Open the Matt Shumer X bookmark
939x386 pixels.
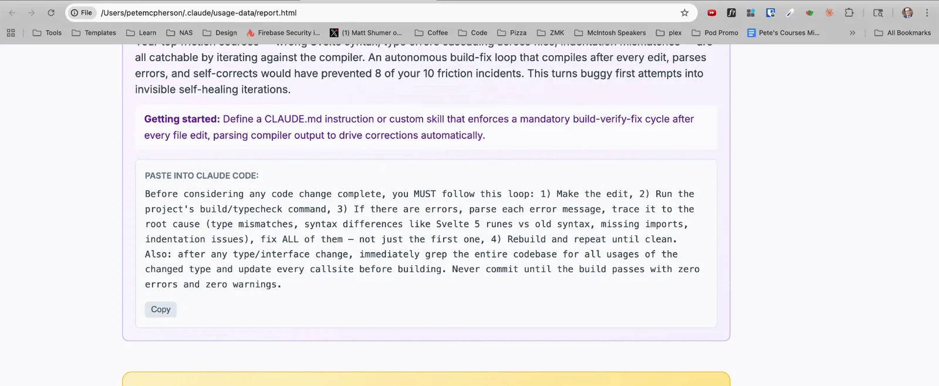(x=366, y=33)
